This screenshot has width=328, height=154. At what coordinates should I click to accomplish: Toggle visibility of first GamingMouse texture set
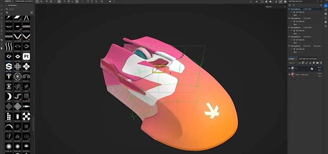click(289, 9)
